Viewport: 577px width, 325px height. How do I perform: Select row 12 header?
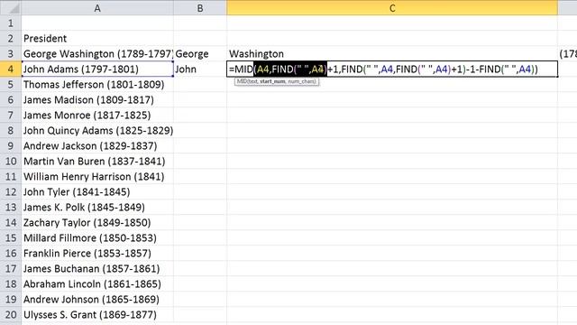[10, 192]
